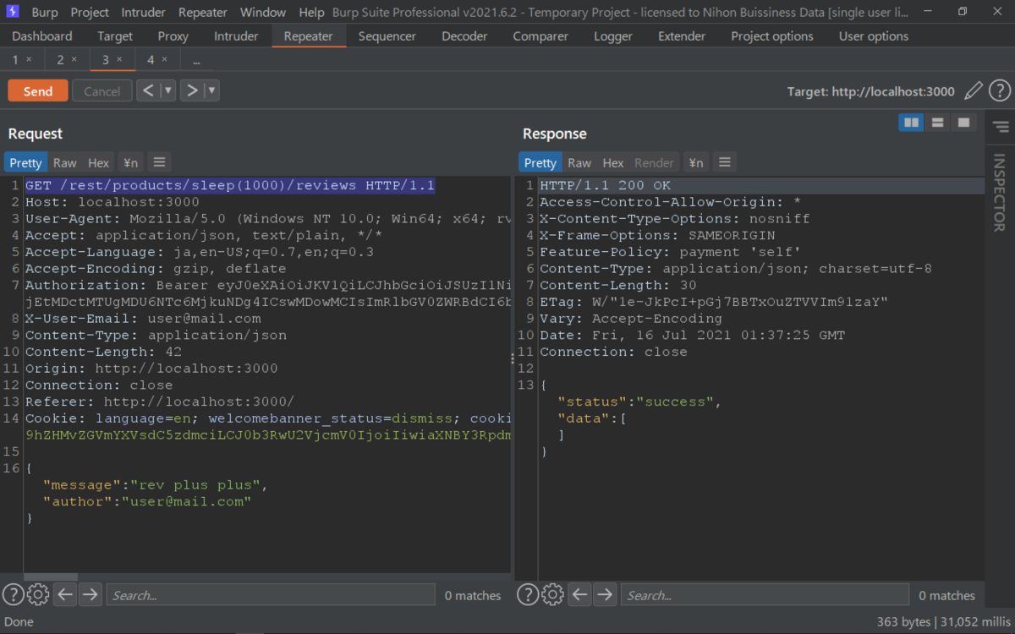Viewport: 1015px width, 634px height.
Task: Switch to Repeater sub-tab 1
Action: [x=15, y=59]
